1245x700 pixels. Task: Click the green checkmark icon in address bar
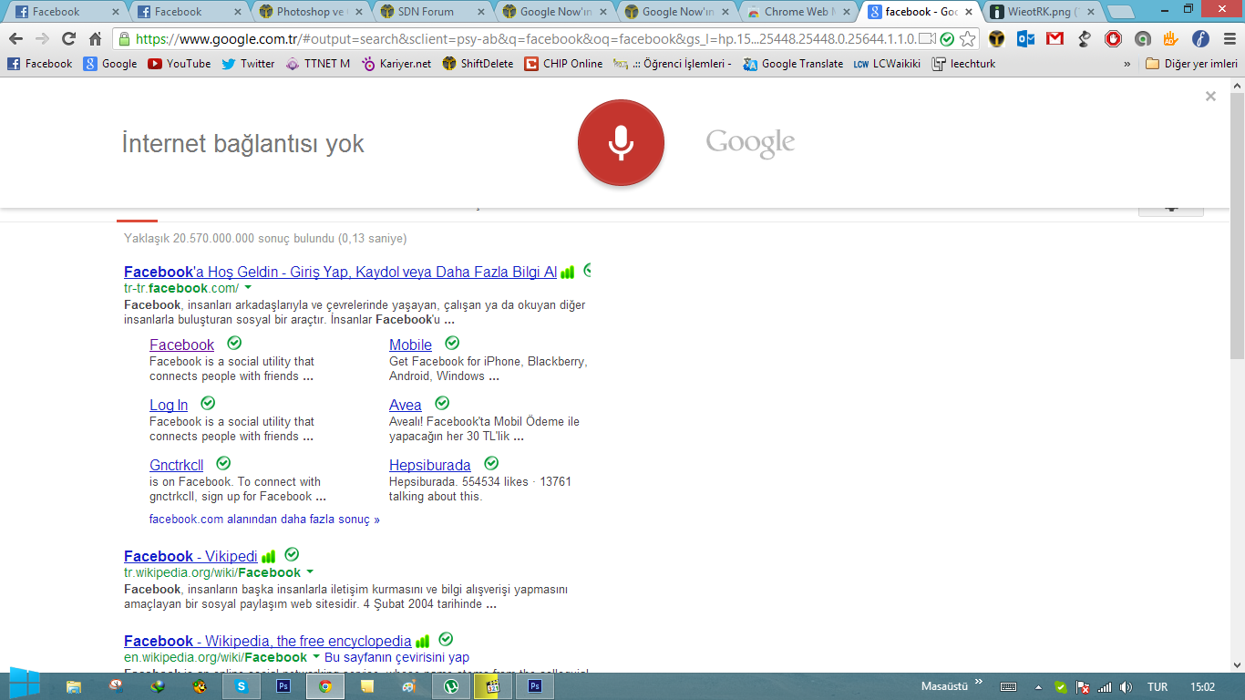[x=948, y=39]
